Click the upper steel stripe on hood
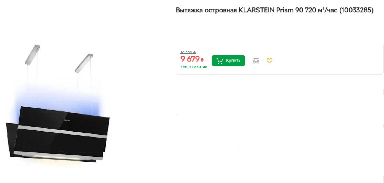 click(x=63, y=131)
